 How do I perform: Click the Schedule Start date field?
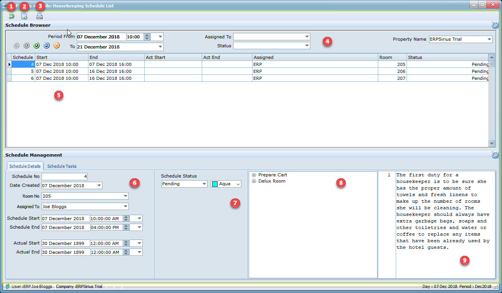(x=66, y=218)
